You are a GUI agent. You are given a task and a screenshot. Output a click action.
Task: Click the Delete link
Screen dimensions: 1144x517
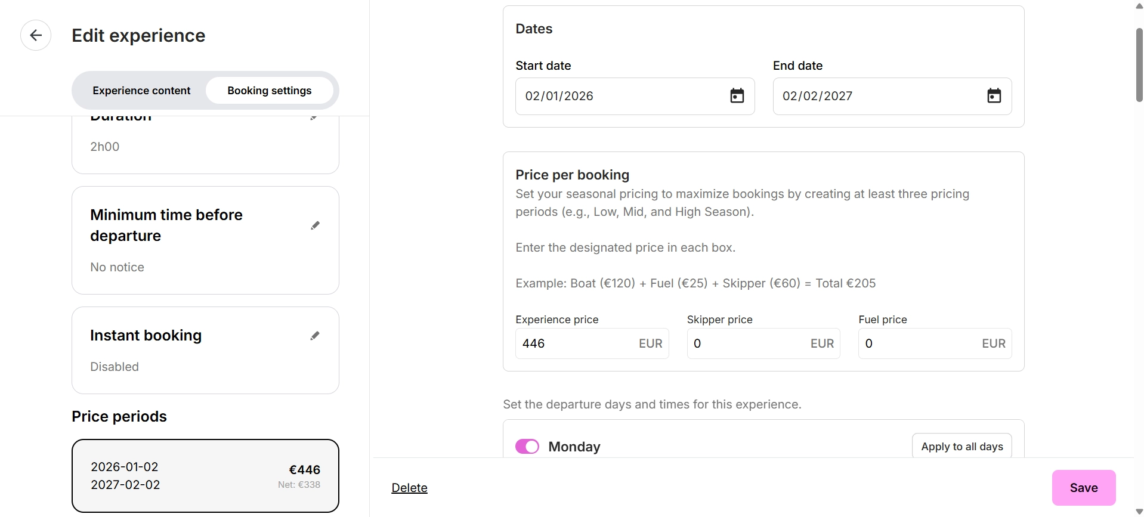tap(409, 488)
